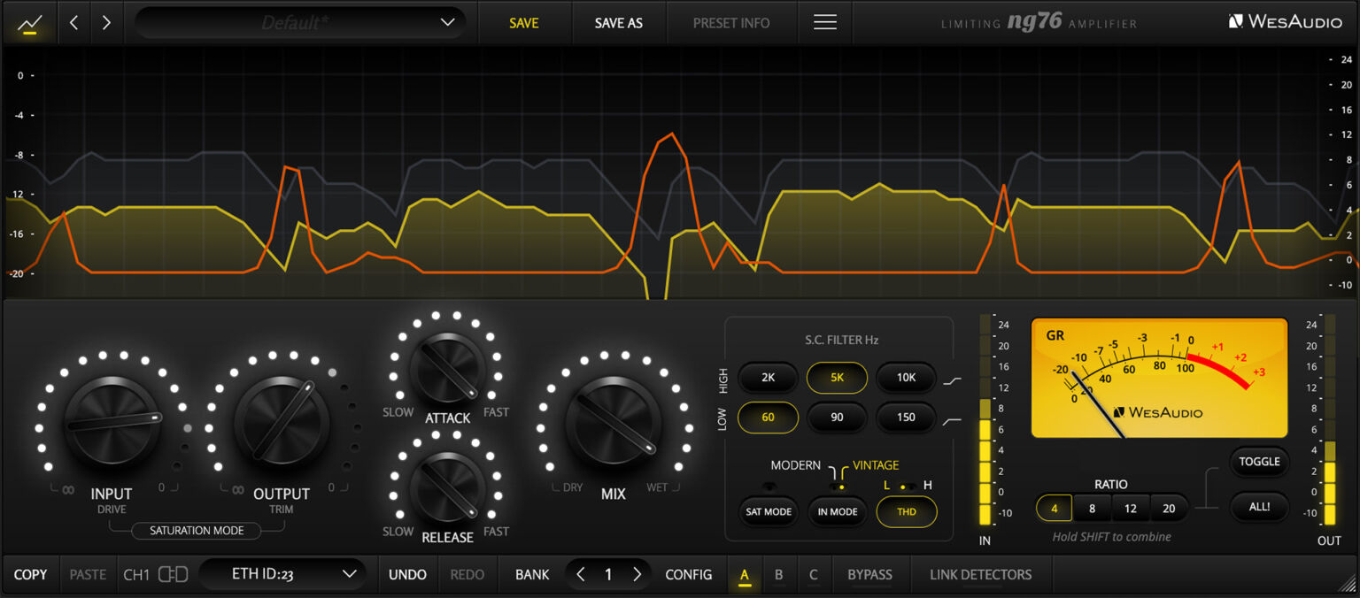Select ratio 4
1360x598 pixels.
tap(1055, 509)
